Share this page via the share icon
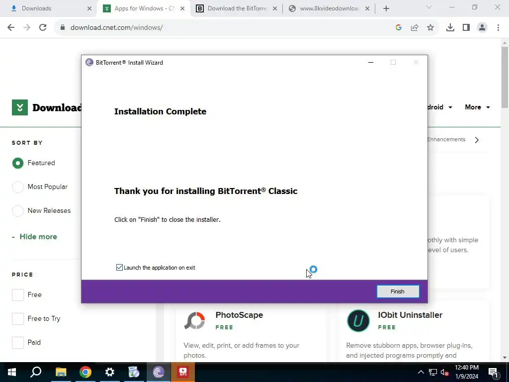The height and width of the screenshot is (382, 509). coord(415,28)
